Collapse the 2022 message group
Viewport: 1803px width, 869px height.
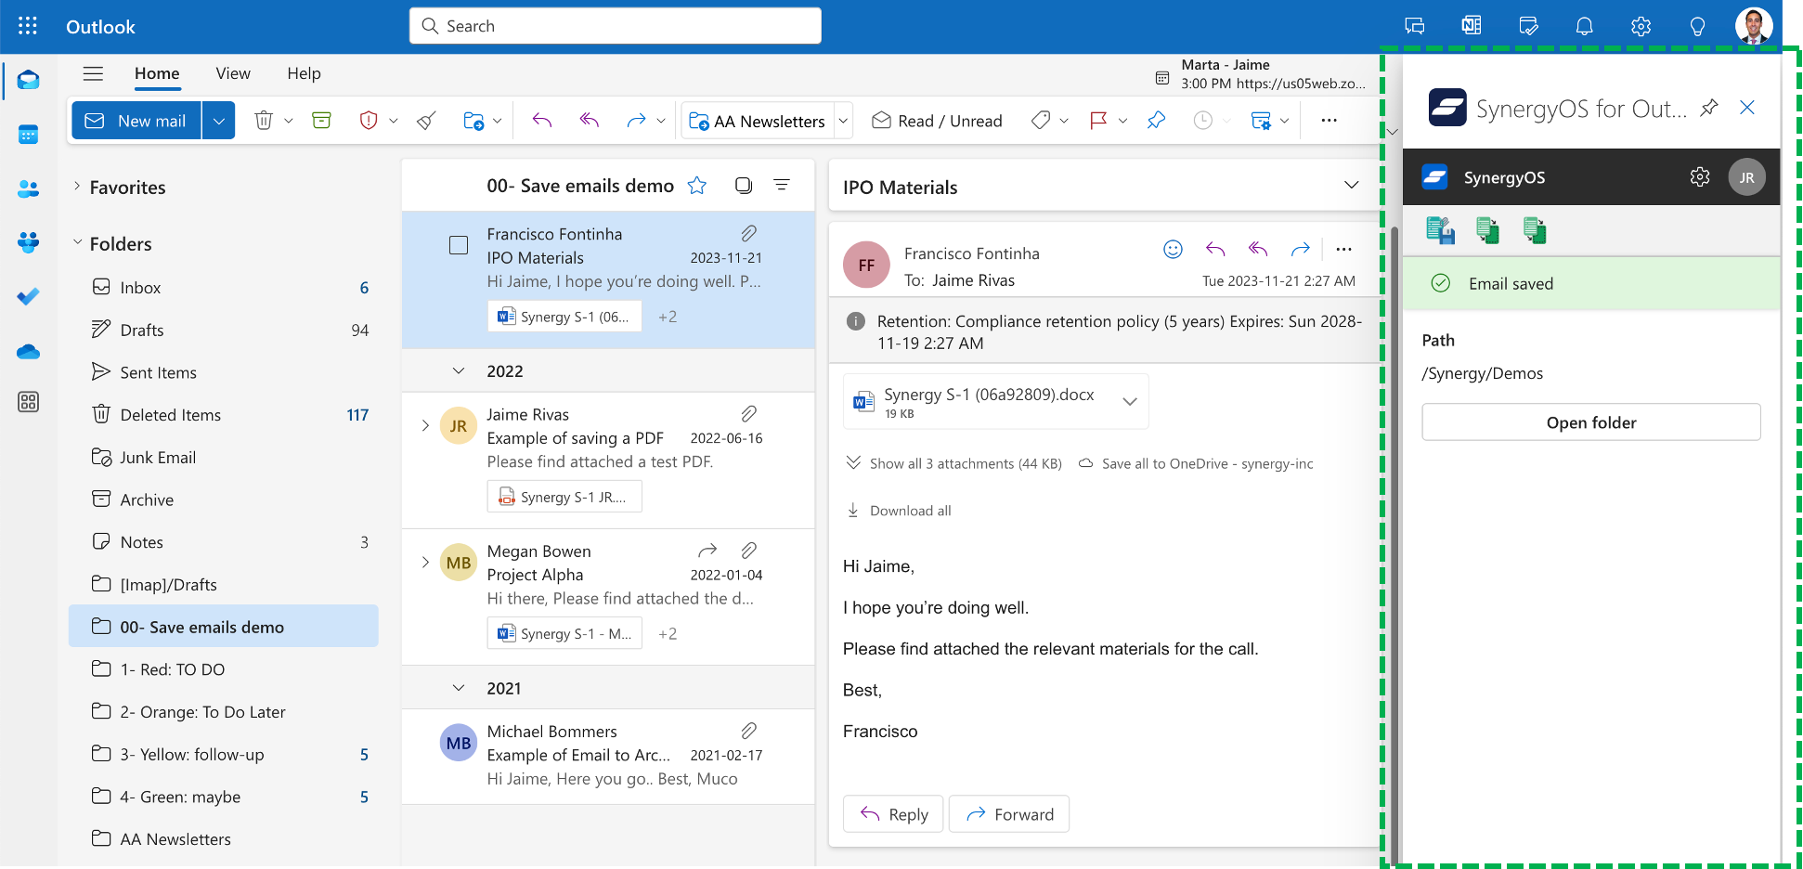tap(459, 370)
